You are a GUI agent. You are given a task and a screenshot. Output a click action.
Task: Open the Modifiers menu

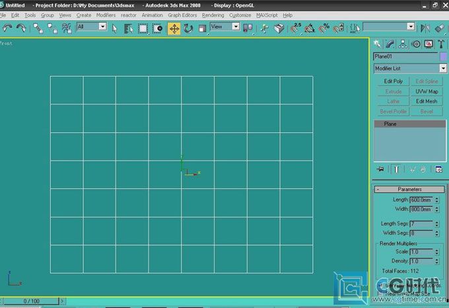click(x=106, y=15)
